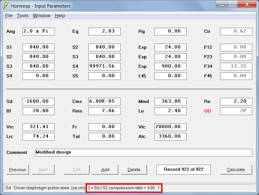The width and height of the screenshot is (259, 195).
Task: Minimize the Hornresp window
Action: pyautogui.click(x=221, y=4)
